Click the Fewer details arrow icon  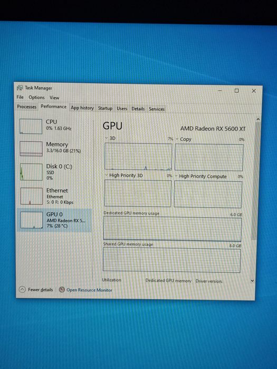22,289
